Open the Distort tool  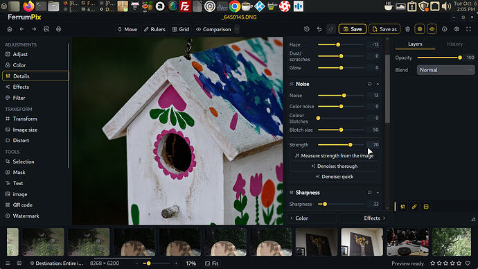click(35, 141)
